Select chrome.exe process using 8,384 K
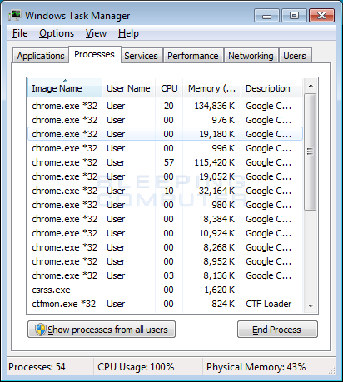This screenshot has height=382, width=343. point(165,219)
